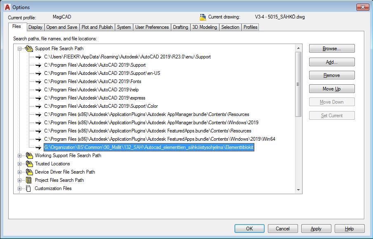Open the Profiles tab
The width and height of the screenshot is (373, 239).
[x=250, y=27]
